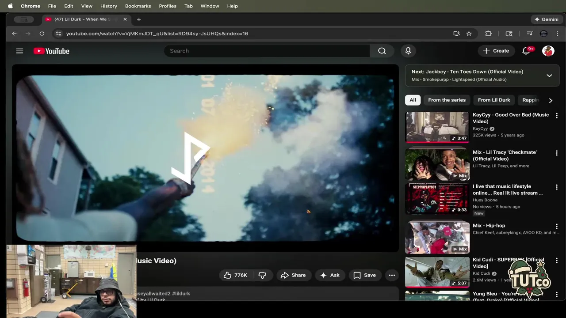Open the History menu
Viewport: 566px width, 318px height.
tap(108, 6)
